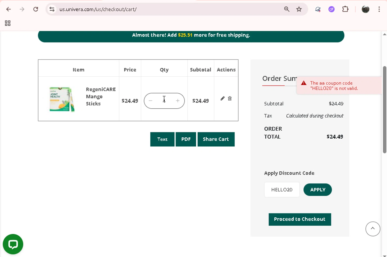Click the Order Summary heading
The width and height of the screenshot is (387, 257).
pos(280,78)
